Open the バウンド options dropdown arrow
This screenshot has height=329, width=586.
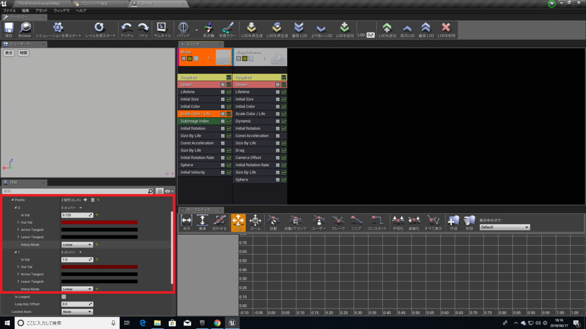(196, 30)
